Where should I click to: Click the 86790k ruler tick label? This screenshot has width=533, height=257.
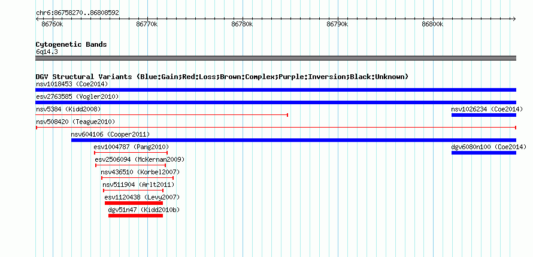tap(337, 25)
